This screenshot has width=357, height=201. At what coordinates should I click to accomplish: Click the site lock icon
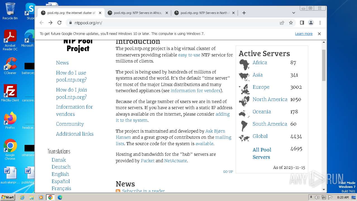pos(70,23)
